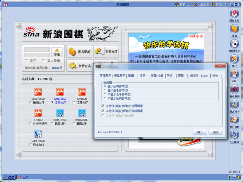Open the 排行 ranking chart icon
The width and height of the screenshot is (243, 182).
[x=234, y=59]
